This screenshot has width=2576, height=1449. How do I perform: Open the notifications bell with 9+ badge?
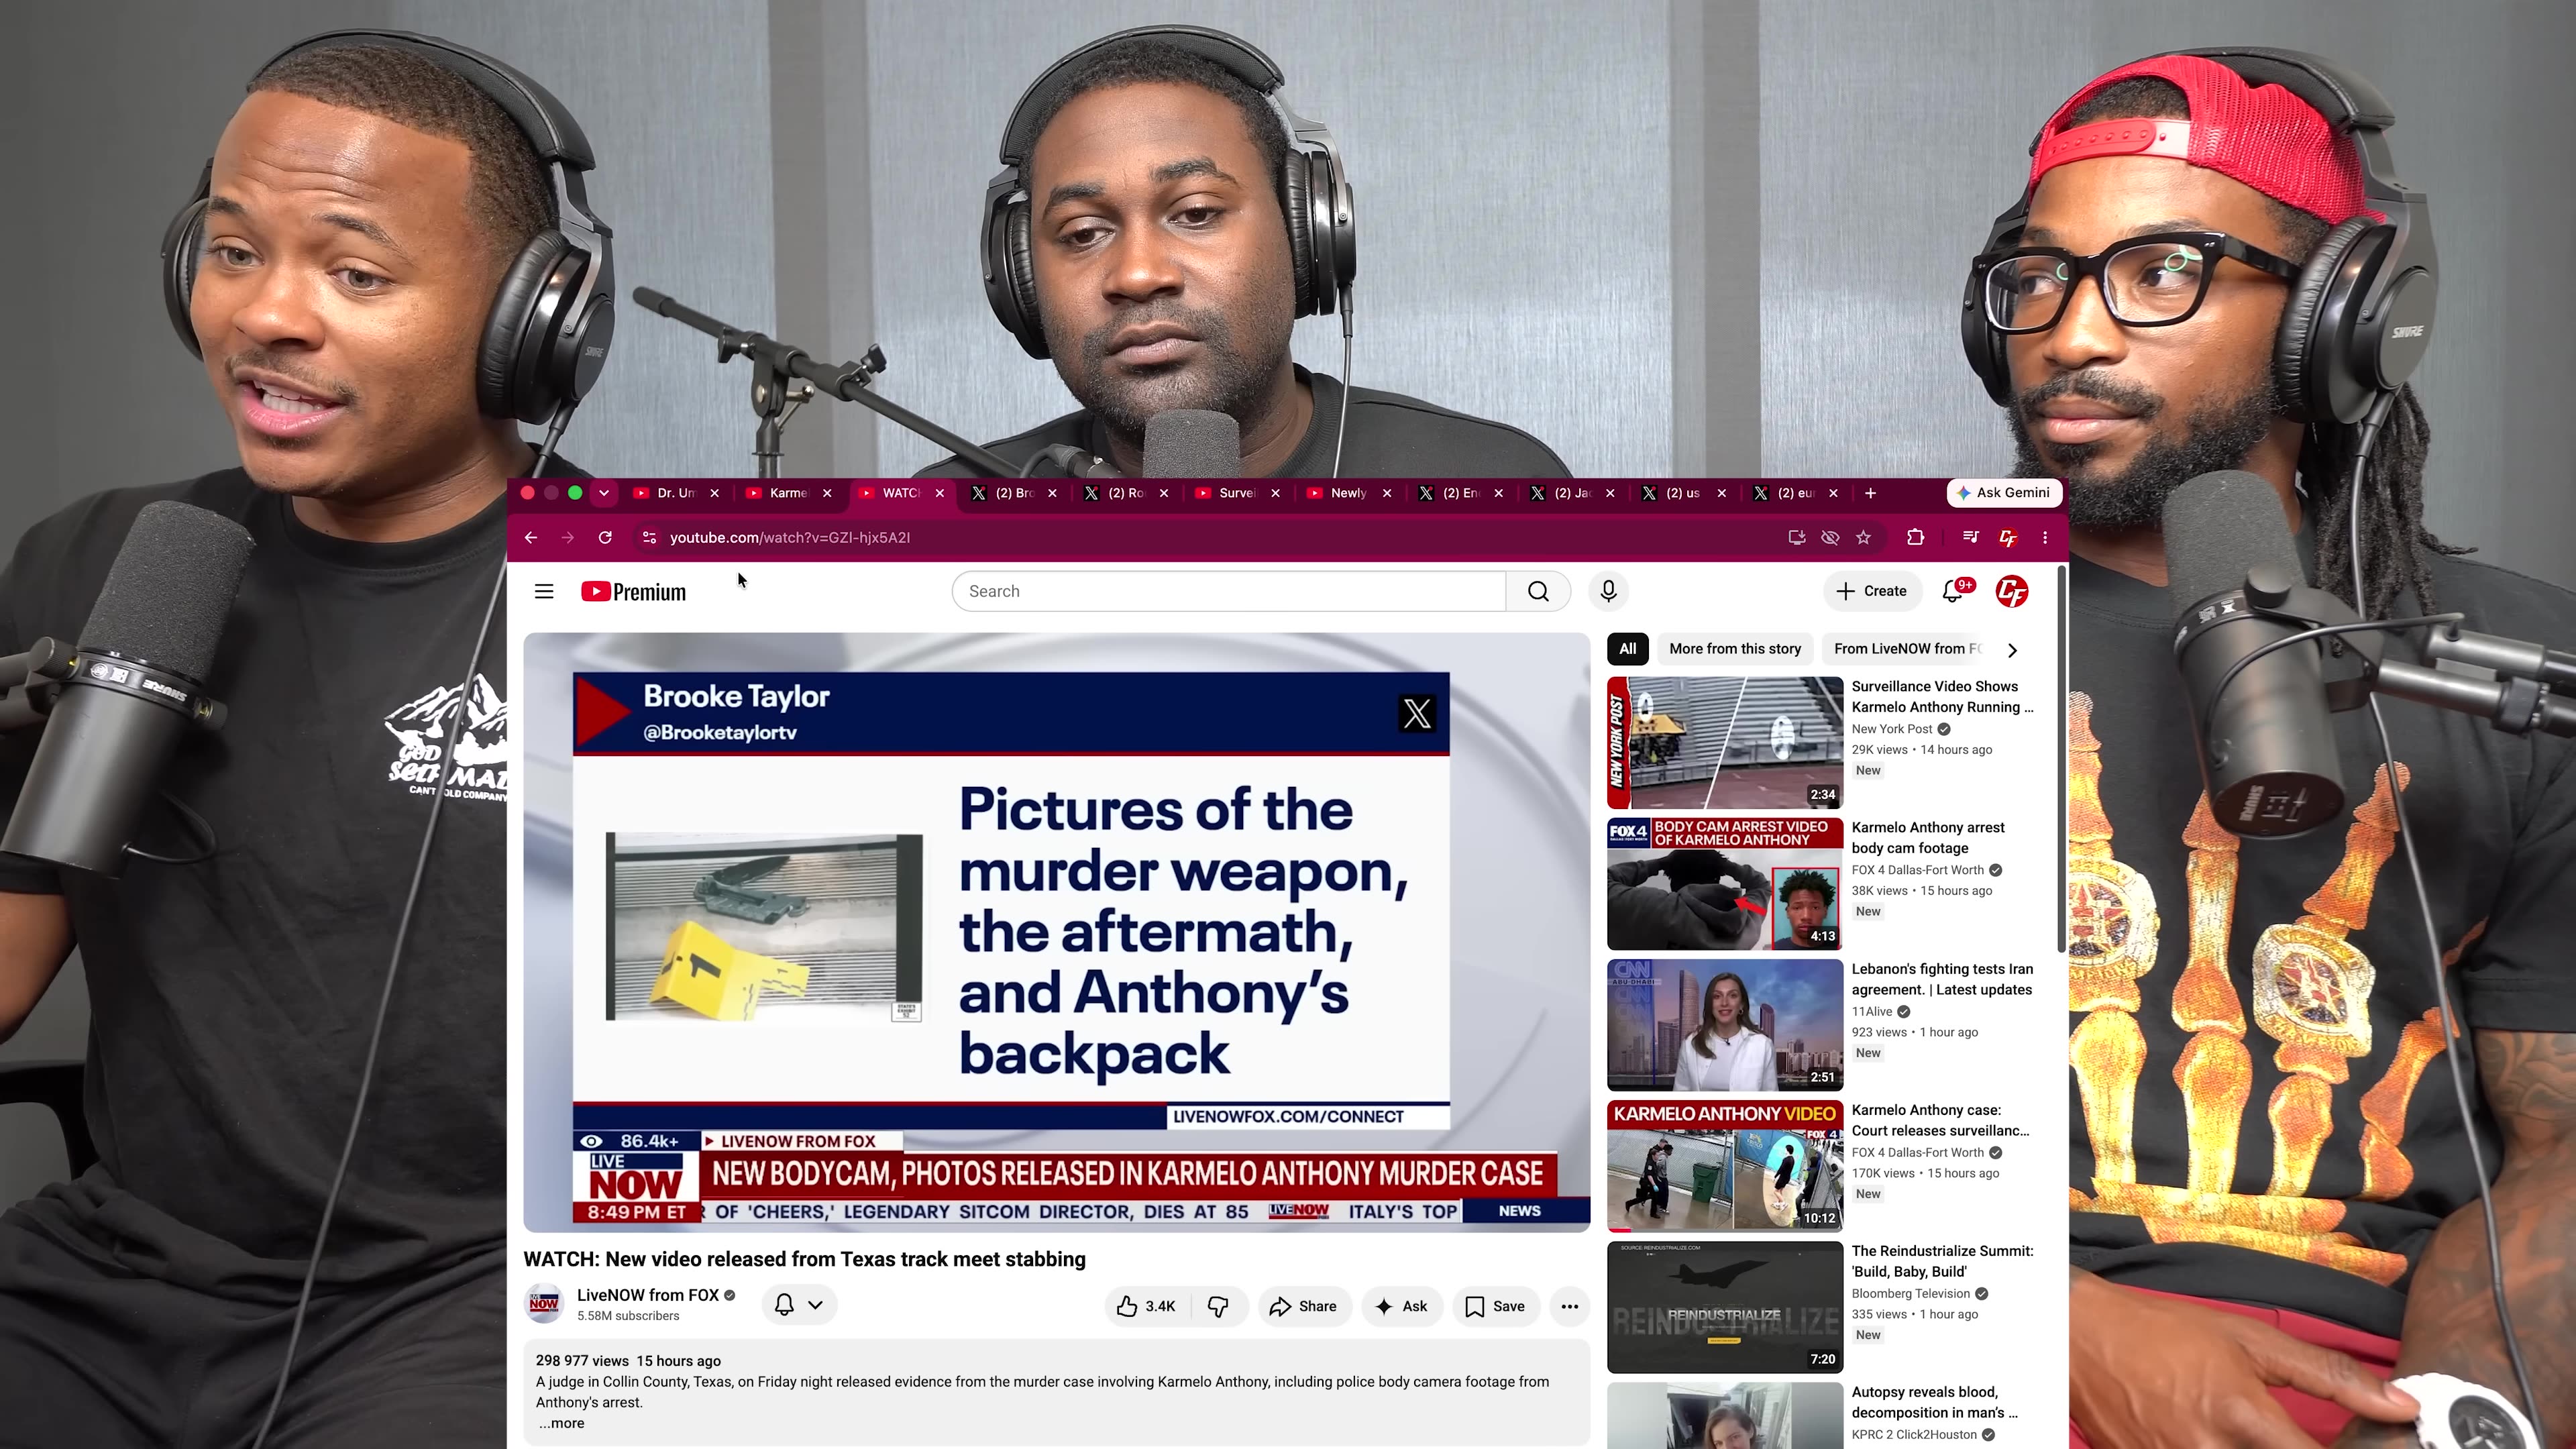point(1953,591)
